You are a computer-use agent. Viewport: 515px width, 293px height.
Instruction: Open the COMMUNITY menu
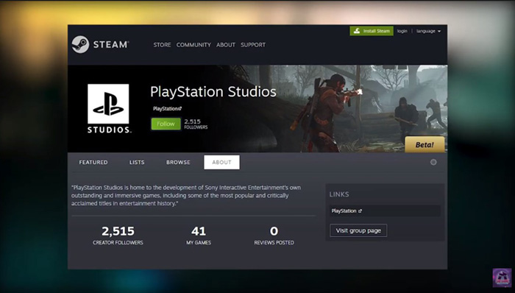(193, 45)
